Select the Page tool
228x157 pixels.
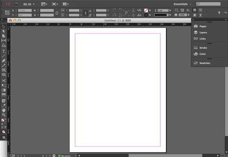4,36
